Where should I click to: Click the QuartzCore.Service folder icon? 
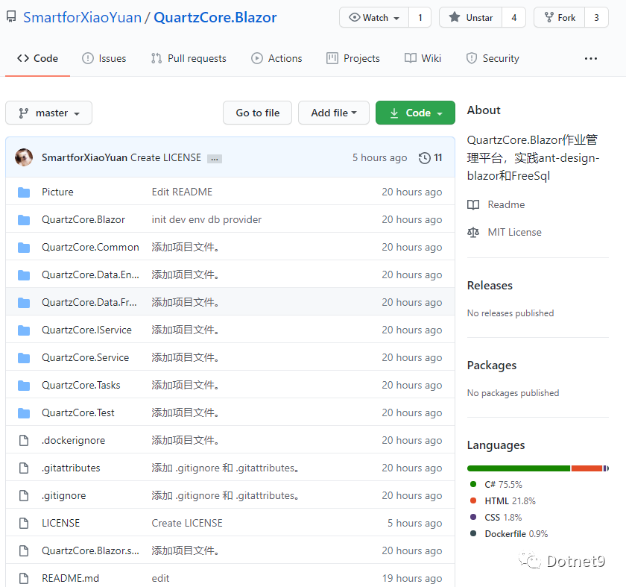24,357
